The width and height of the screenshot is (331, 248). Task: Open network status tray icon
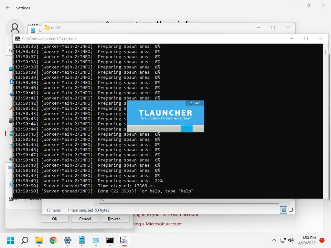283,240
